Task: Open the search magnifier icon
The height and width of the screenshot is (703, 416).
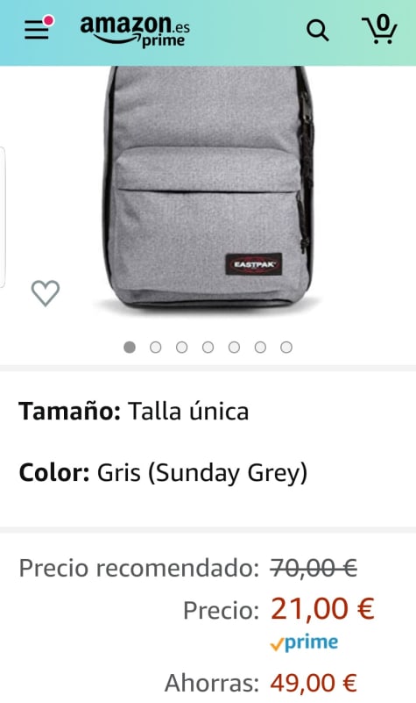Action: point(317,31)
